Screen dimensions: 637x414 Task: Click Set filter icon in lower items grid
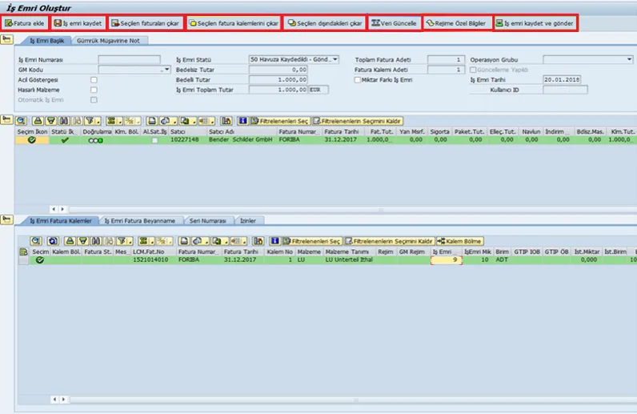click(121, 241)
